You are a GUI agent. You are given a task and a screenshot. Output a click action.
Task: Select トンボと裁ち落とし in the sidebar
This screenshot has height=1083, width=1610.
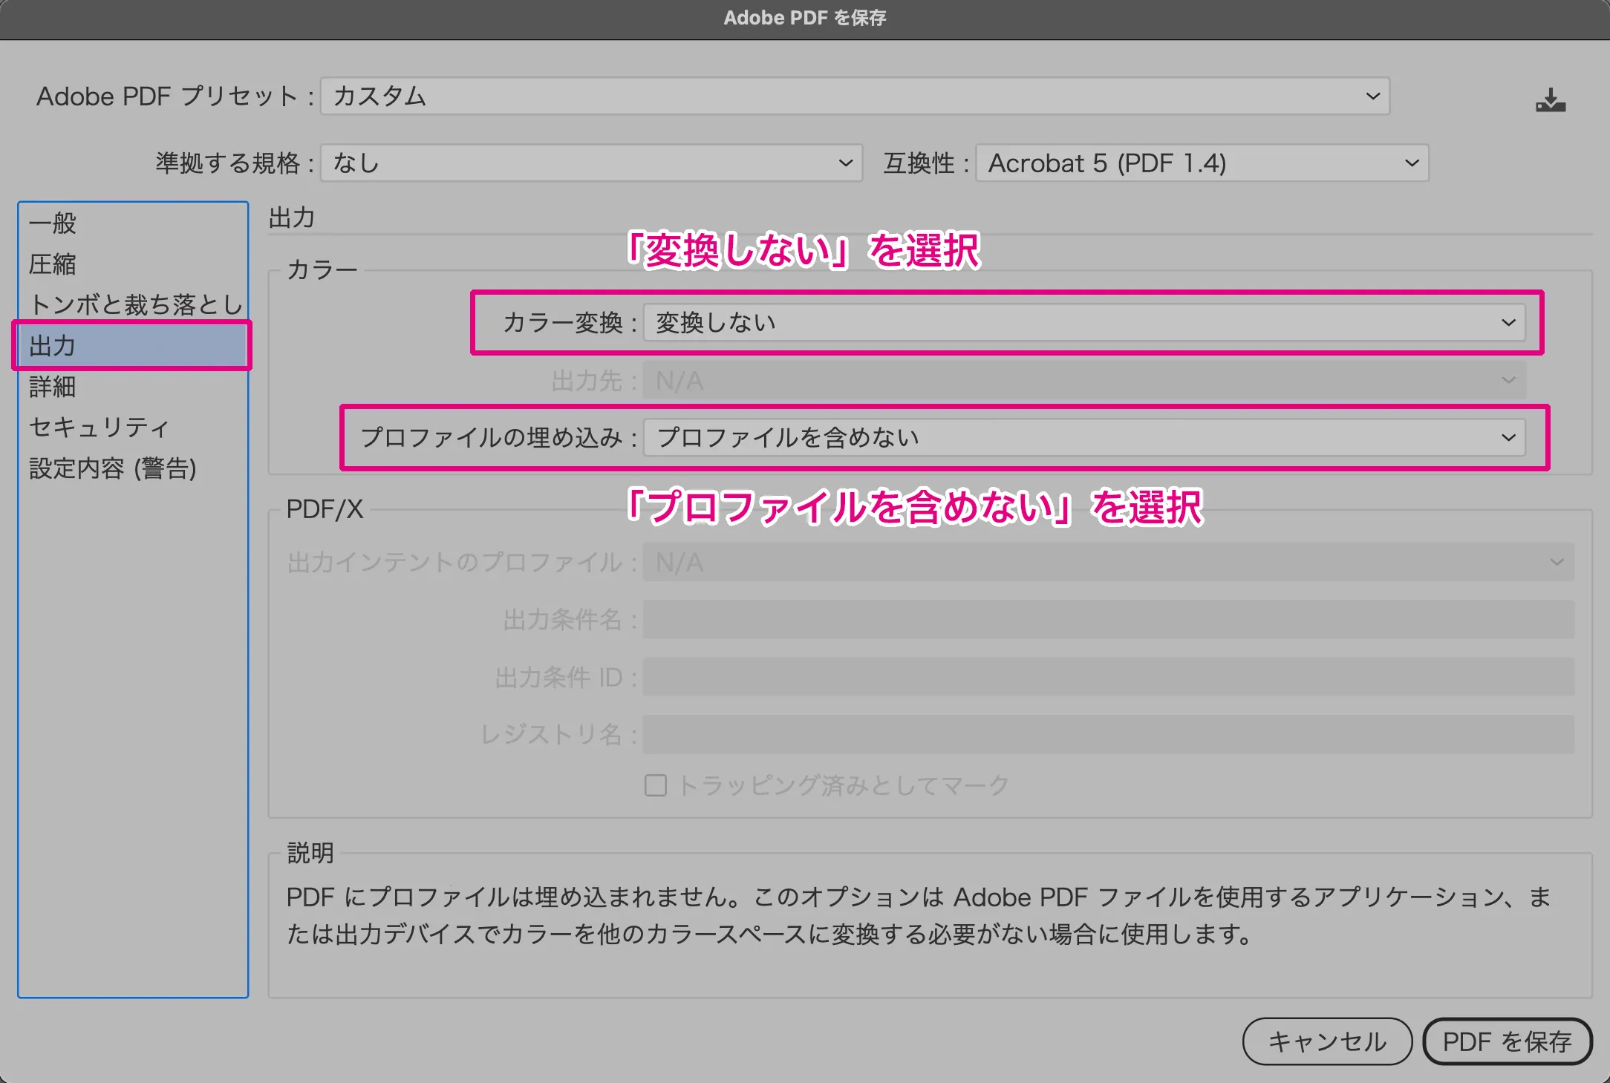pyautogui.click(x=132, y=304)
